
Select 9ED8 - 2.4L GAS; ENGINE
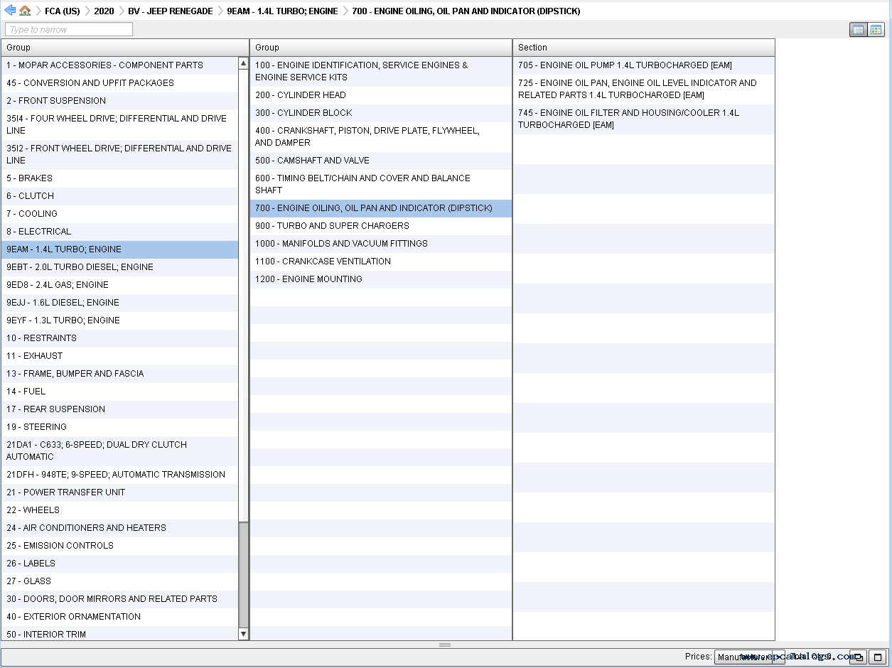pos(119,285)
